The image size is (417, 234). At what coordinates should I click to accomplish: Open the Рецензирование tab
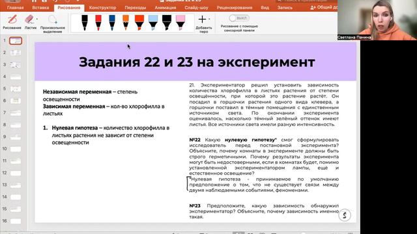coord(235,8)
